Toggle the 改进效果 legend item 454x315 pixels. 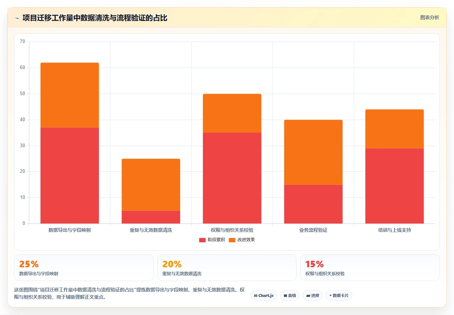tap(242, 240)
